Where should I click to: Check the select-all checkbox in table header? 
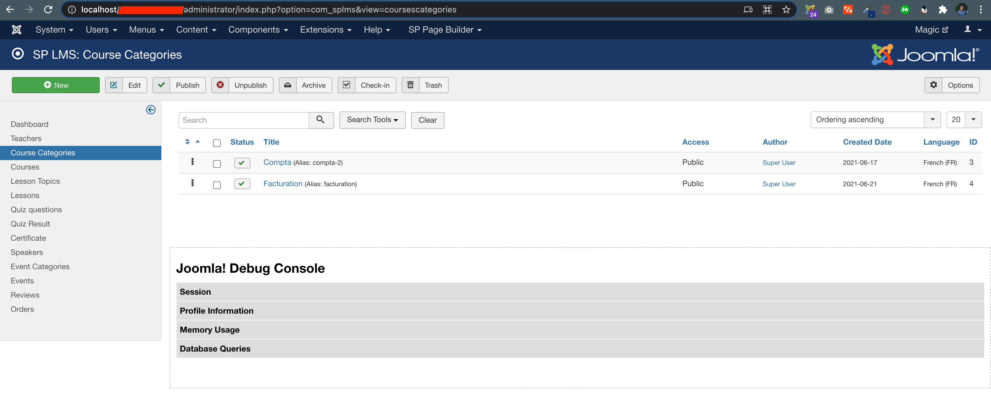pos(217,143)
